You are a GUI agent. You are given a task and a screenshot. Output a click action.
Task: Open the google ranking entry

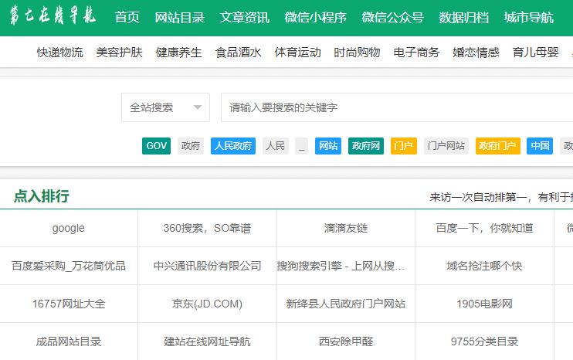[68, 228]
